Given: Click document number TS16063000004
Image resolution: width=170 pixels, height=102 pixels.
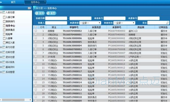Looking at the screenshot, I should (x=72, y=46).
